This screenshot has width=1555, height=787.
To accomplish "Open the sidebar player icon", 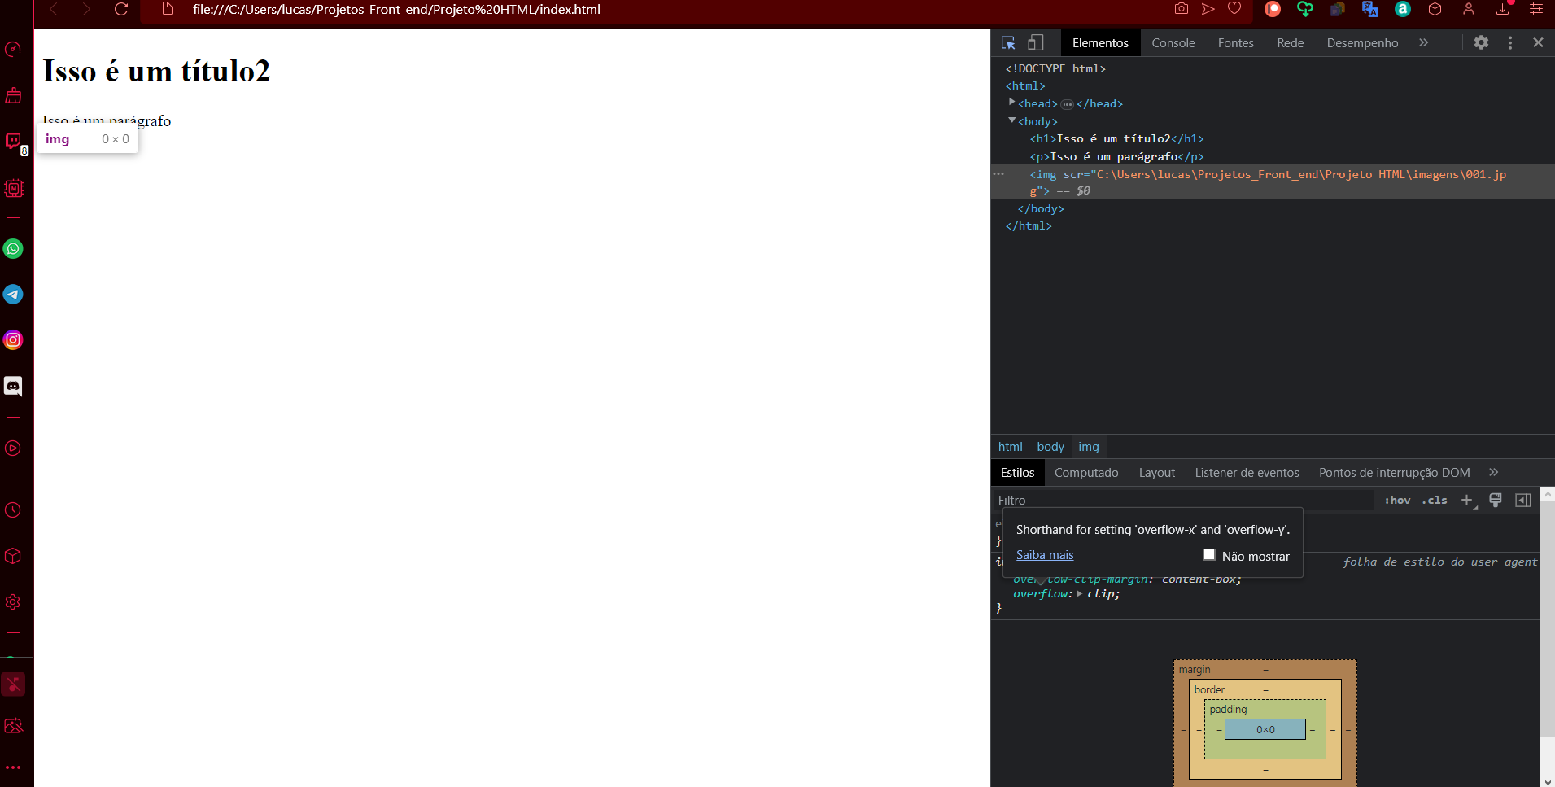I will pos(13,448).
